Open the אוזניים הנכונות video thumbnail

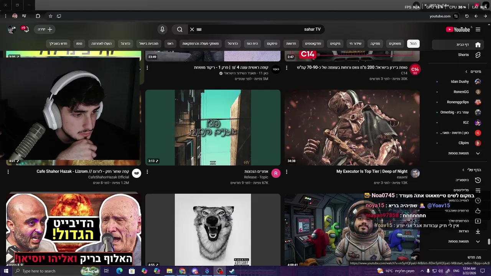point(213,127)
